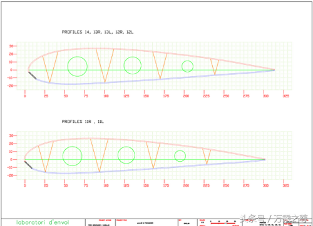Click the smallest green circle in lower profile
Image resolution: width=313 pixels, height=226 pixels.
[180, 156]
